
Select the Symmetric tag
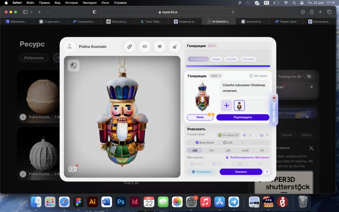click(198, 59)
